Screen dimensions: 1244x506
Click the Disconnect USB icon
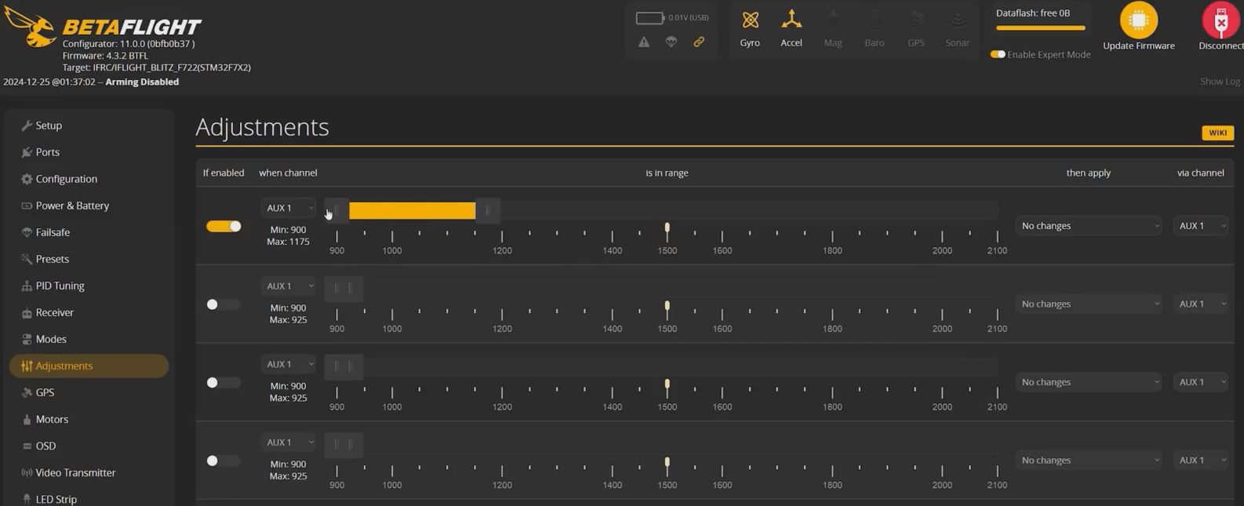(1220, 21)
